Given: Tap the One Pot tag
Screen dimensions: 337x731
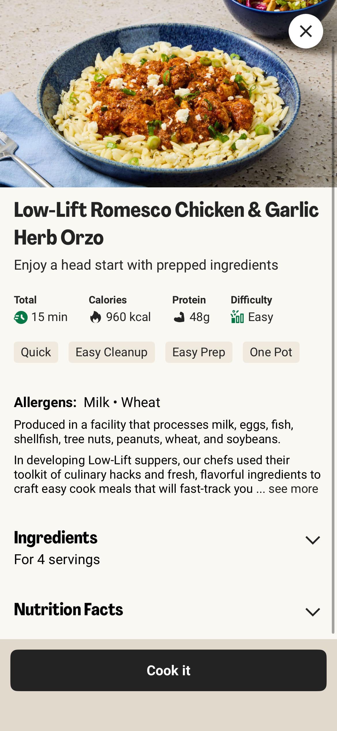Looking at the screenshot, I should click(x=271, y=352).
